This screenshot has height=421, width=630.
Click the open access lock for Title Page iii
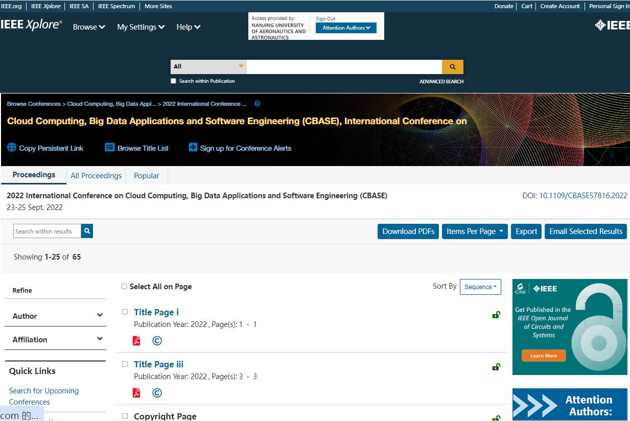coord(496,367)
